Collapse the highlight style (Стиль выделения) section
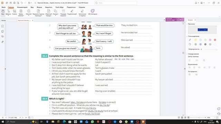Viewport: 221px width, 124px height. coord(187,36)
